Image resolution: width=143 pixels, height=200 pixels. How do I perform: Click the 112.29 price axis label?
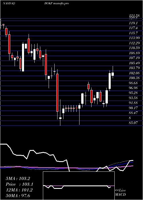(134, 43)
